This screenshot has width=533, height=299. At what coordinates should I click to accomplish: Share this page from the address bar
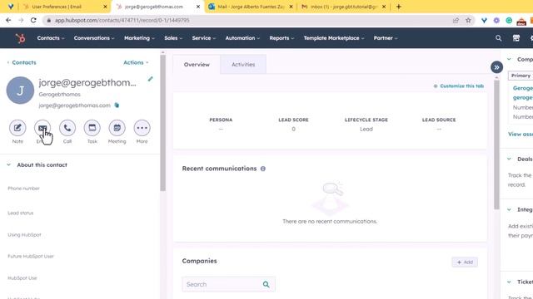coord(456,20)
